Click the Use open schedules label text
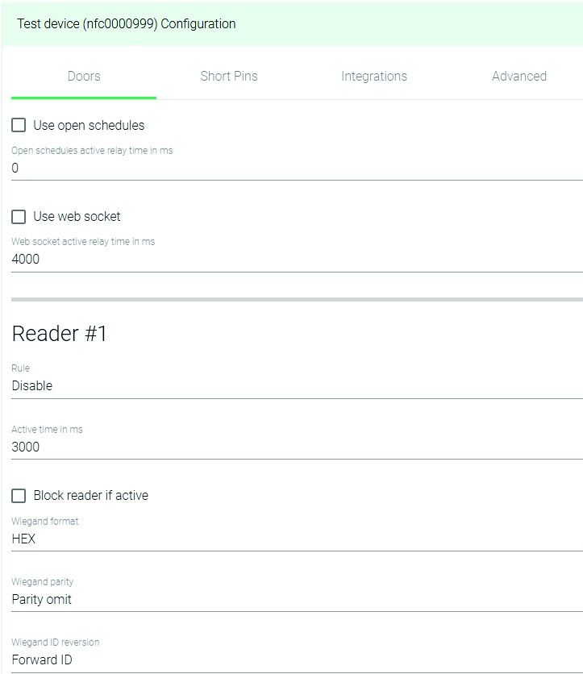The image size is (583, 674). coord(89,126)
